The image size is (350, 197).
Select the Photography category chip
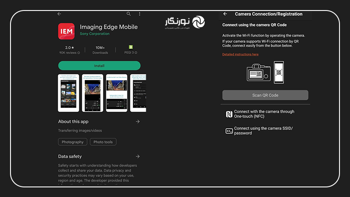73,142
